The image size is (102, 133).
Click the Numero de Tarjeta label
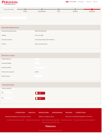point(6,68)
